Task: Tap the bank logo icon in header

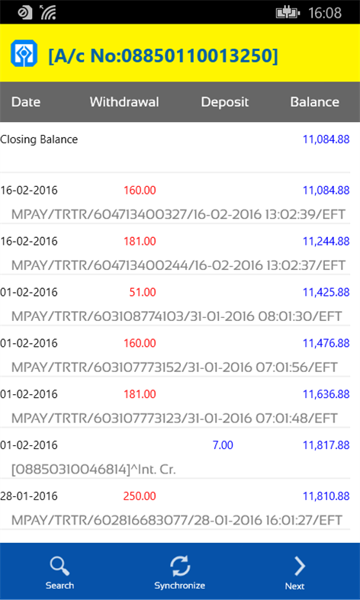Action: pyautogui.click(x=24, y=53)
